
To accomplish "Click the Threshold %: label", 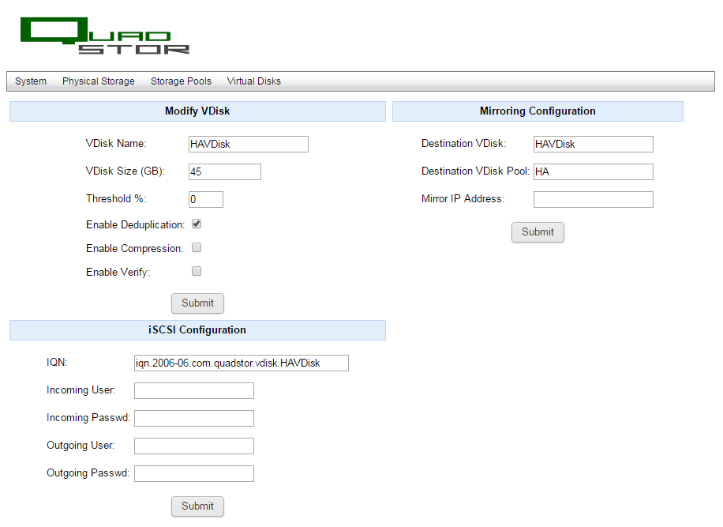I will (116, 199).
